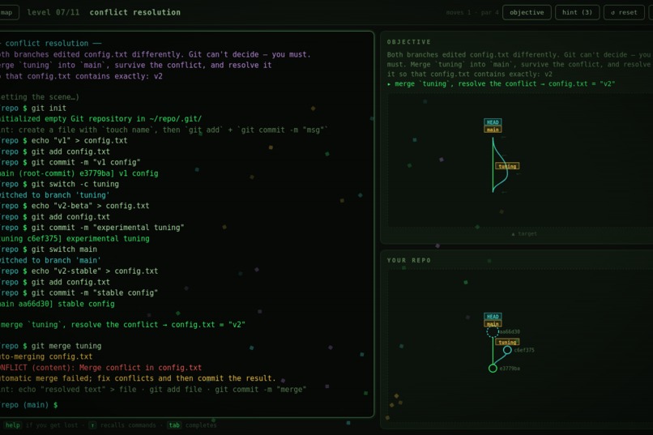Screen dimensions: 653x435
Task: Click the 'aa66d30] stable config' output line
Action: (x=58, y=304)
